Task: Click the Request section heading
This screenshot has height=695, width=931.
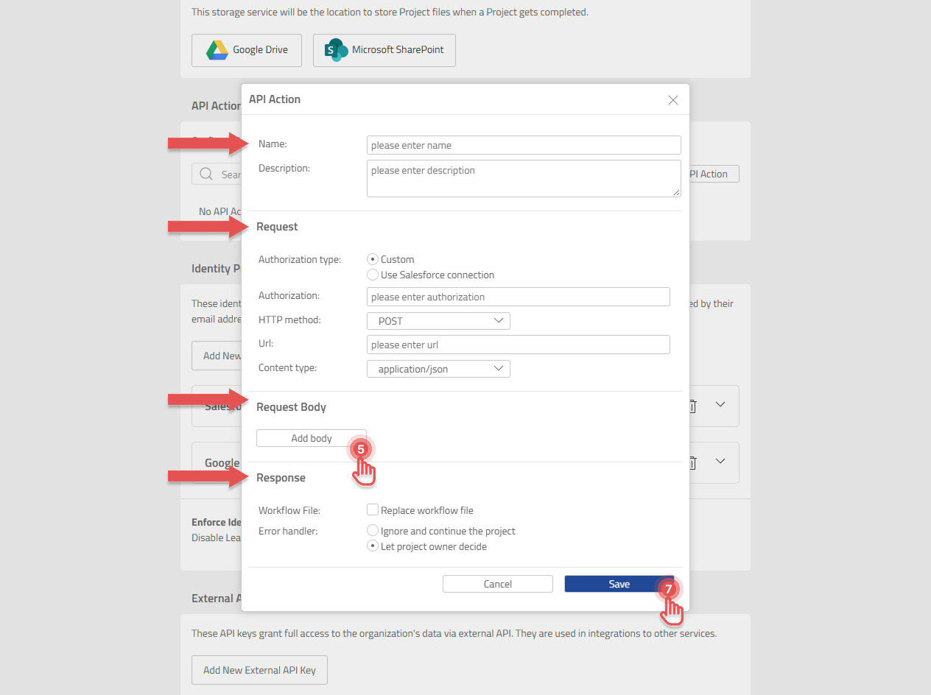Action: [277, 227]
